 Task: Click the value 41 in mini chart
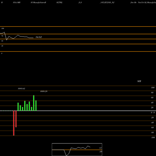(x=100, y=148)
